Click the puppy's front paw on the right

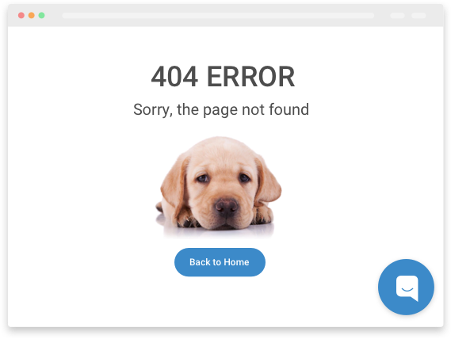click(x=262, y=215)
